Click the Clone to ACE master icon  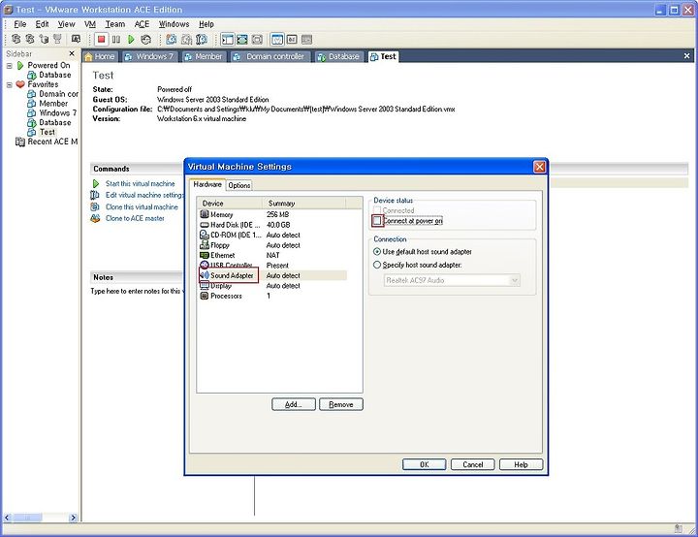click(95, 218)
